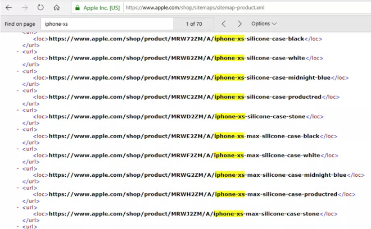Click the MRW92ZM silicone-case-midnight-blue URL

pyautogui.click(x=189, y=77)
